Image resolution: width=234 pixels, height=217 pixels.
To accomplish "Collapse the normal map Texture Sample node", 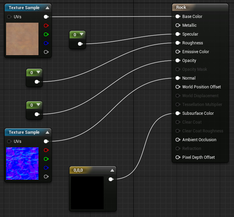I will click(47, 132).
